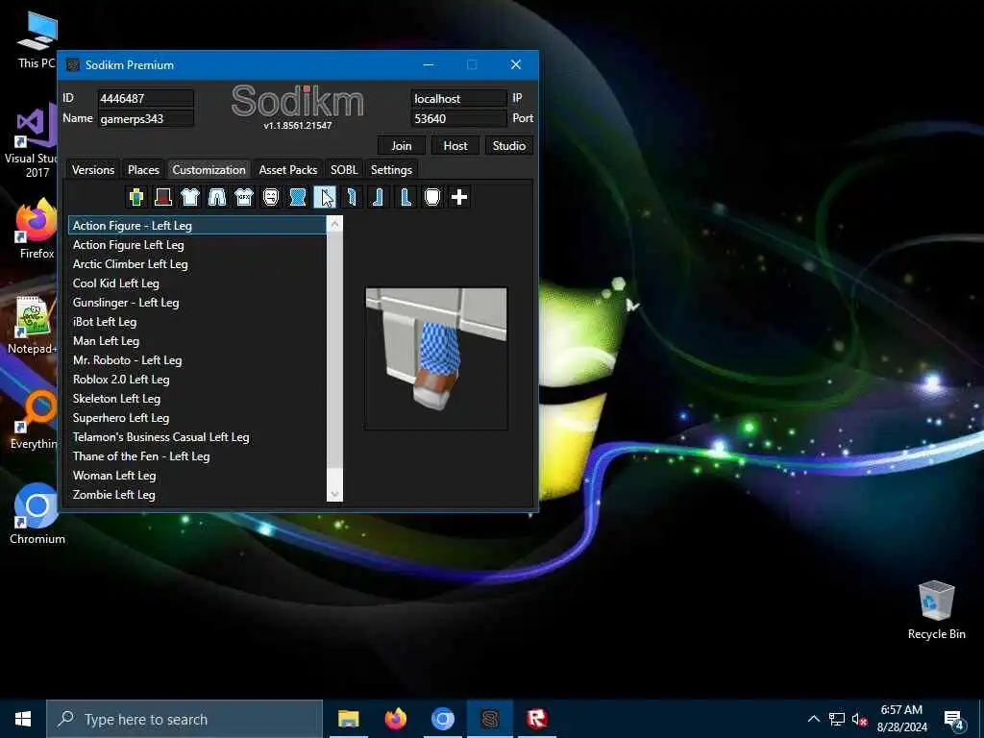Click the ID input field
The width and height of the screenshot is (984, 738).
146,99
